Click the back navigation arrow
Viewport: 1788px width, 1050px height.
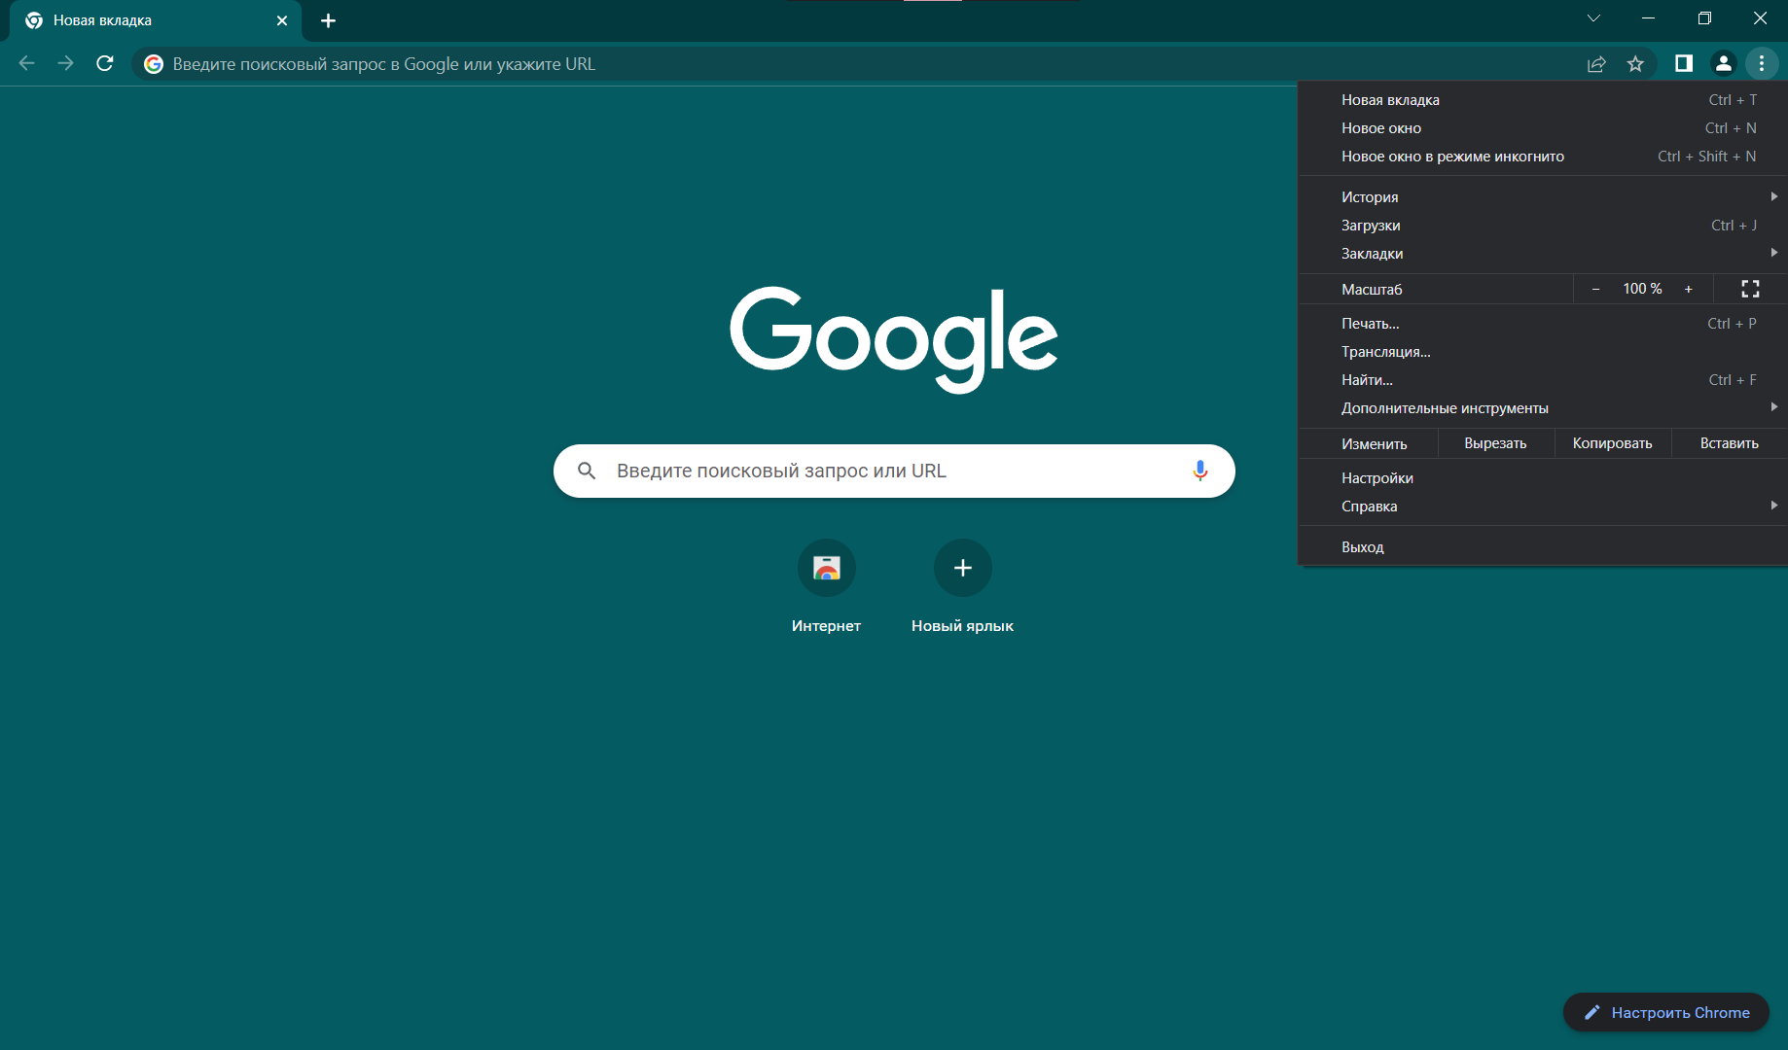(x=27, y=64)
